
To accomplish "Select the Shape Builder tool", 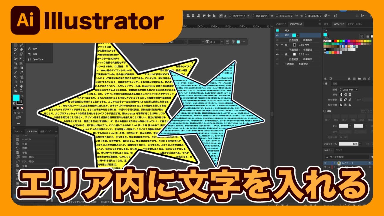I will coord(16,63).
